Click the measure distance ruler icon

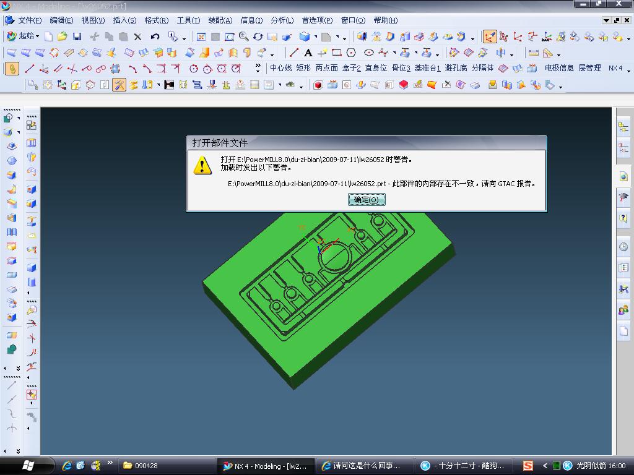point(534,53)
